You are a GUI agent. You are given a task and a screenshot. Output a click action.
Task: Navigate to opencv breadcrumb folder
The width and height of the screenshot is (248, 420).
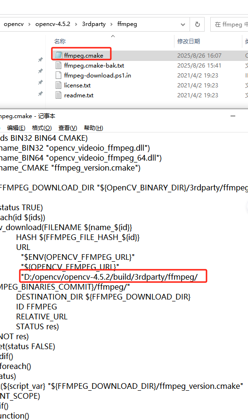pyautogui.click(x=14, y=24)
